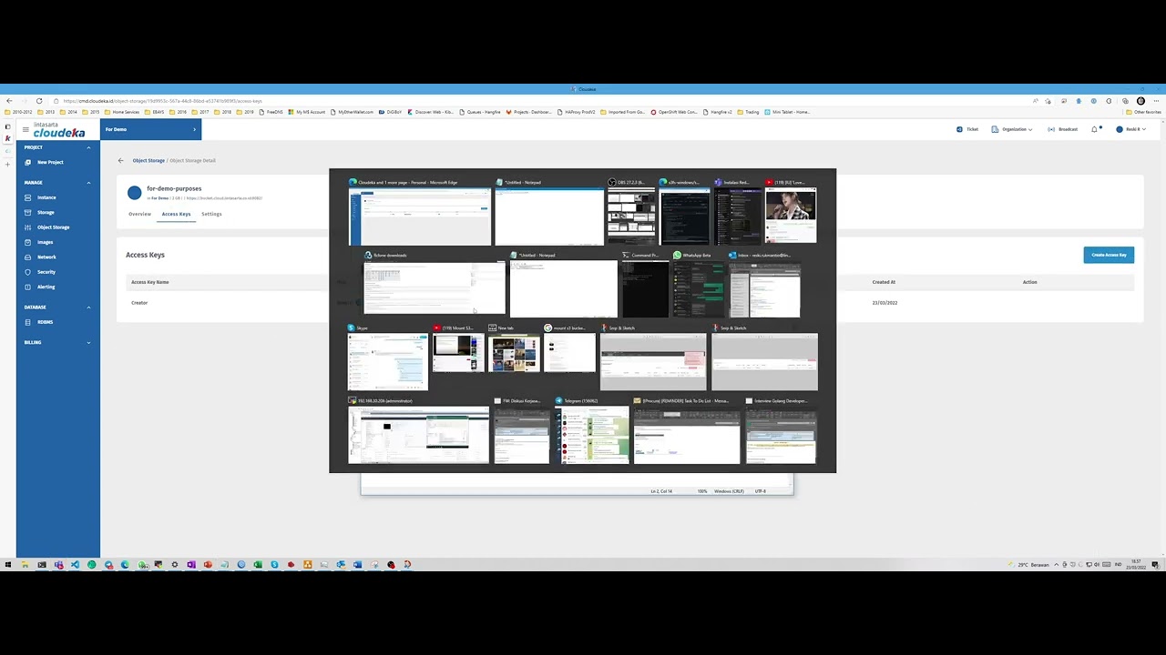Click the 23/03/2022 created date

pos(884,303)
